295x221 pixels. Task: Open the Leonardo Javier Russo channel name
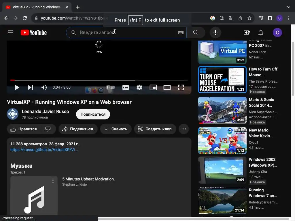[45, 111]
